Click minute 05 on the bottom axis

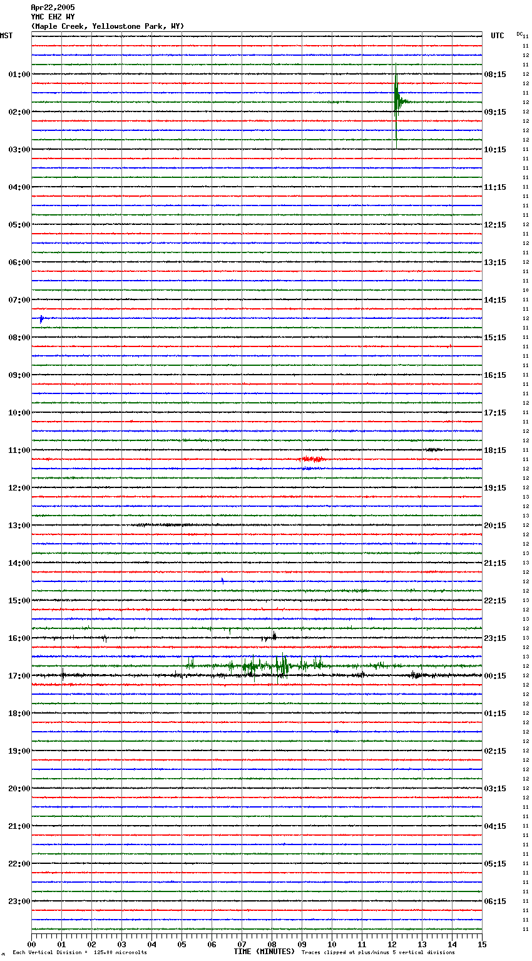point(182,944)
